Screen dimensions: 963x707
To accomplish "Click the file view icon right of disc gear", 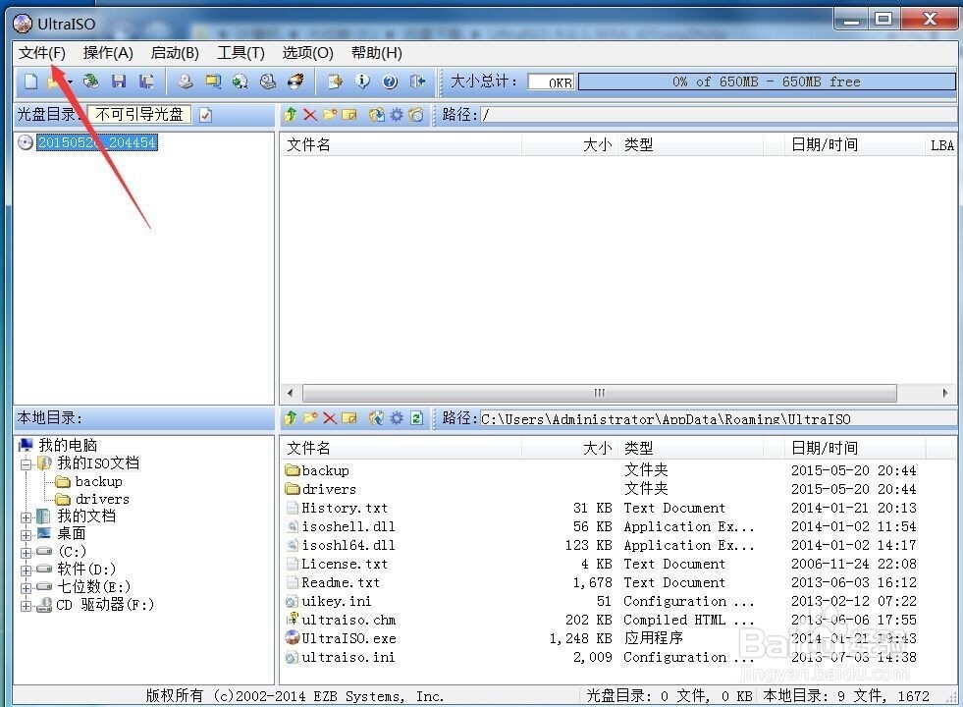I will coord(416,114).
